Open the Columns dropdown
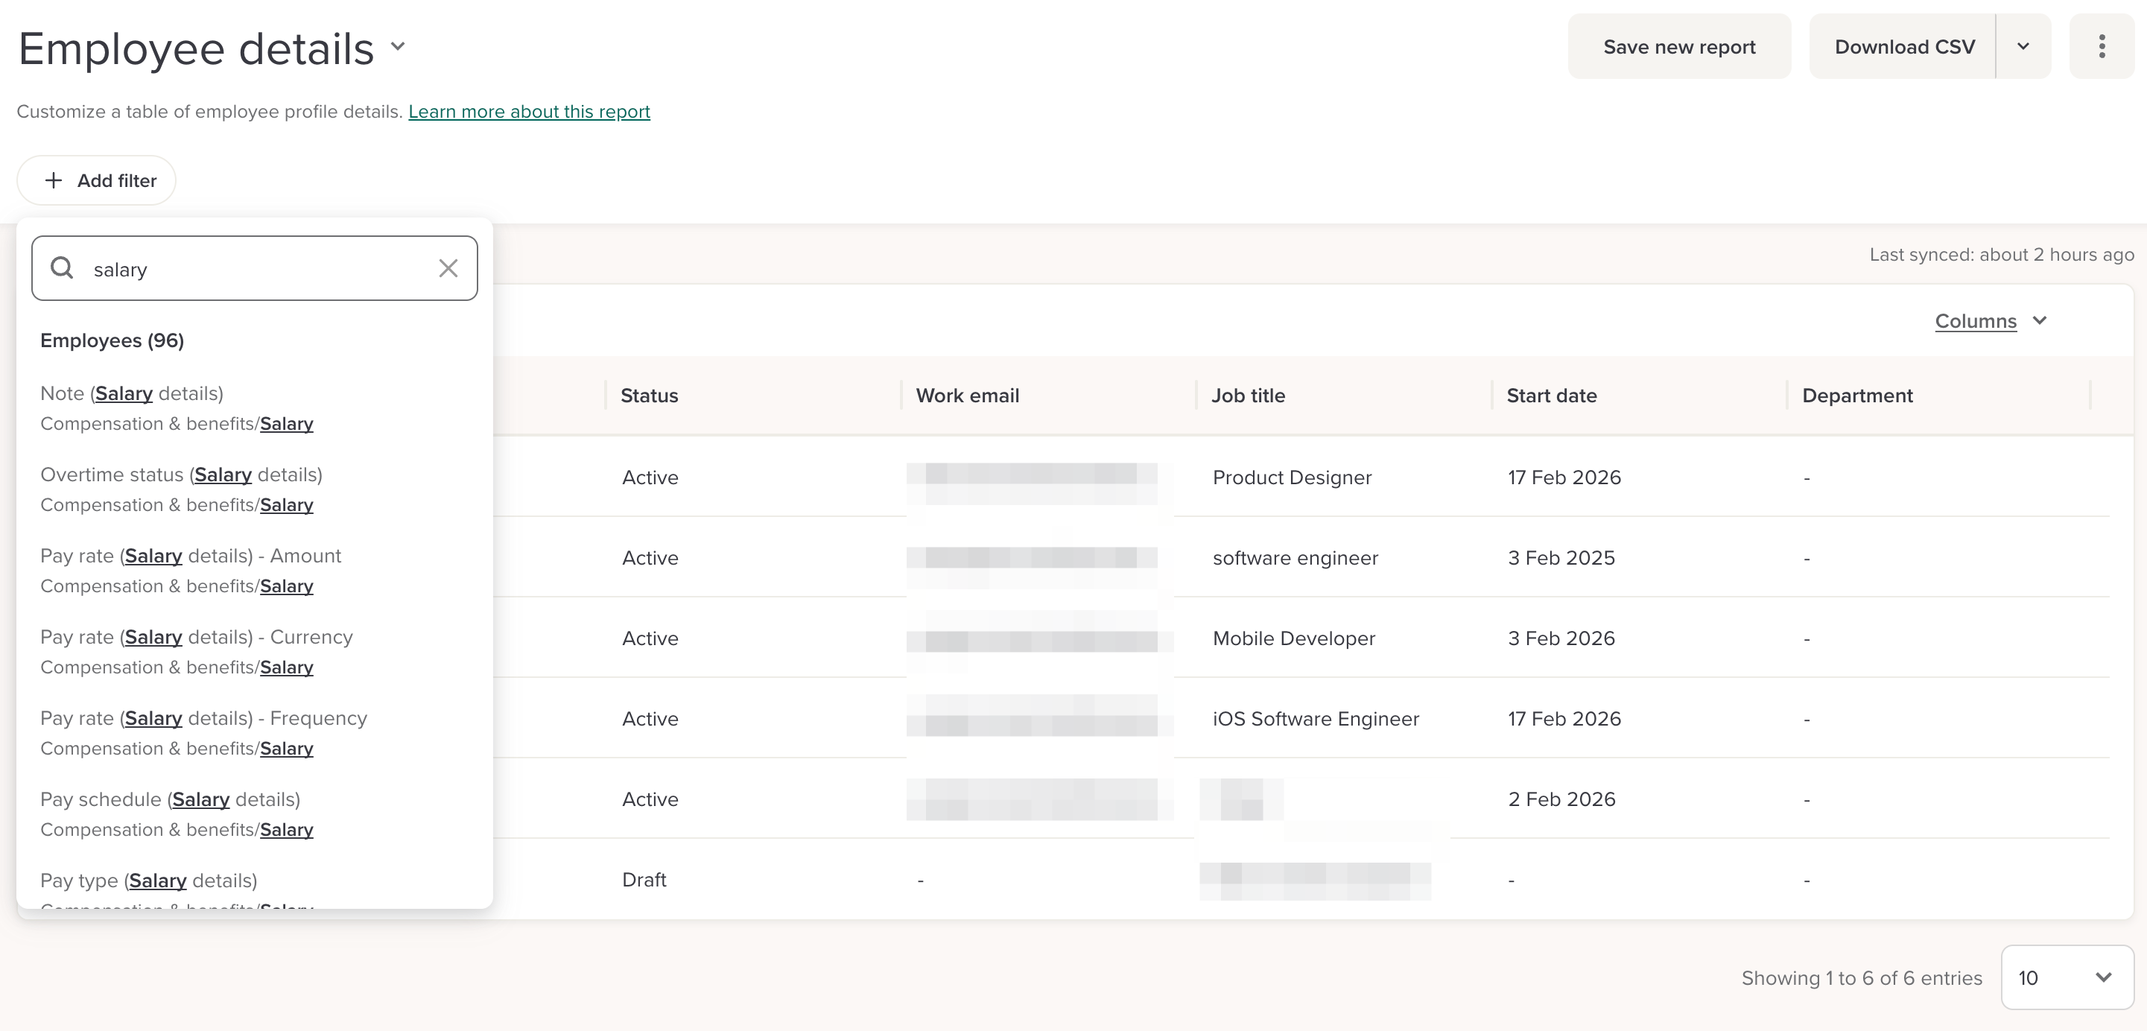The width and height of the screenshot is (2147, 1031). pyautogui.click(x=1991, y=321)
